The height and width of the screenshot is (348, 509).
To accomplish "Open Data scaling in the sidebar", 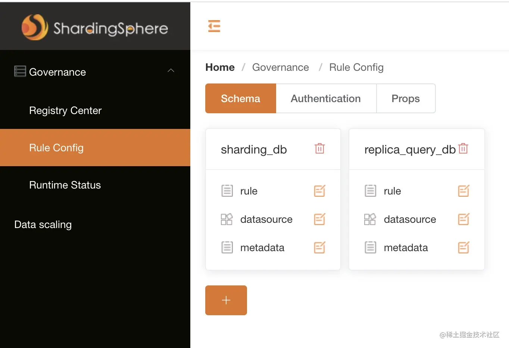I will (43, 225).
